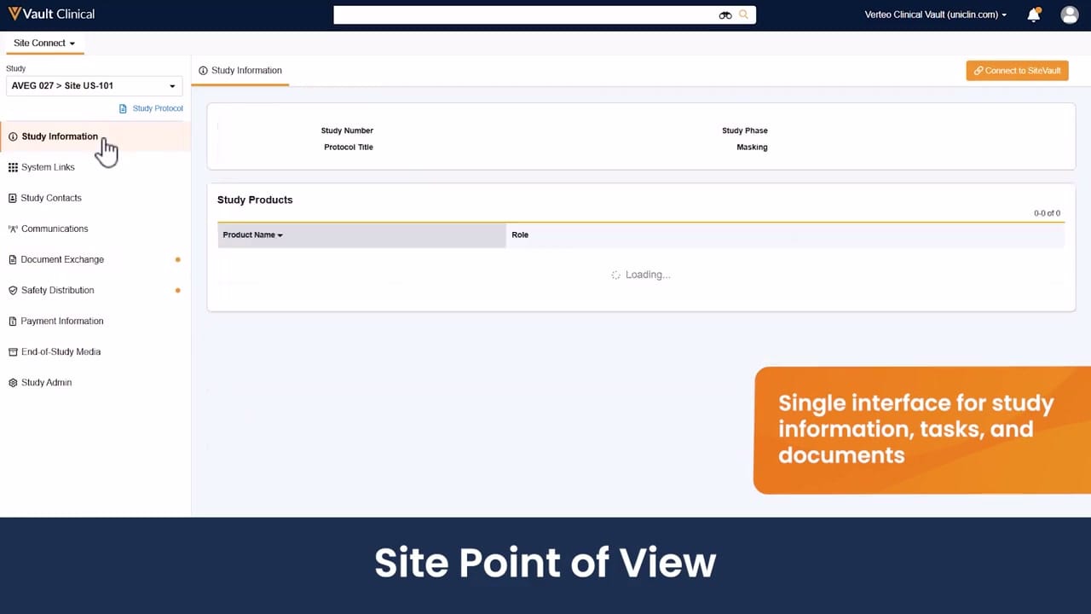This screenshot has width=1091, height=614.
Task: Click into the top search field
Action: coord(524,14)
